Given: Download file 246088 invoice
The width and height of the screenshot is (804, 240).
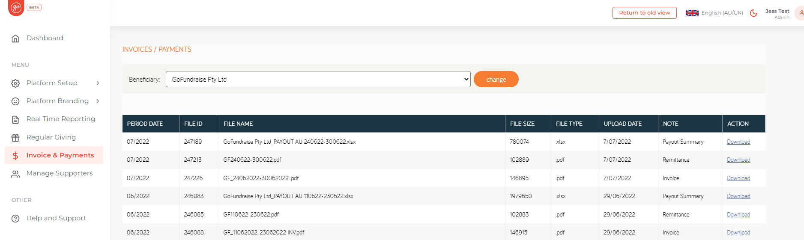Looking at the screenshot, I should 738,233.
